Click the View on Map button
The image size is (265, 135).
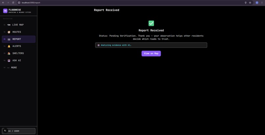151,53
